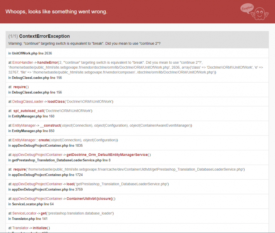Click the spl_autoload_call function name

tap(28, 111)
